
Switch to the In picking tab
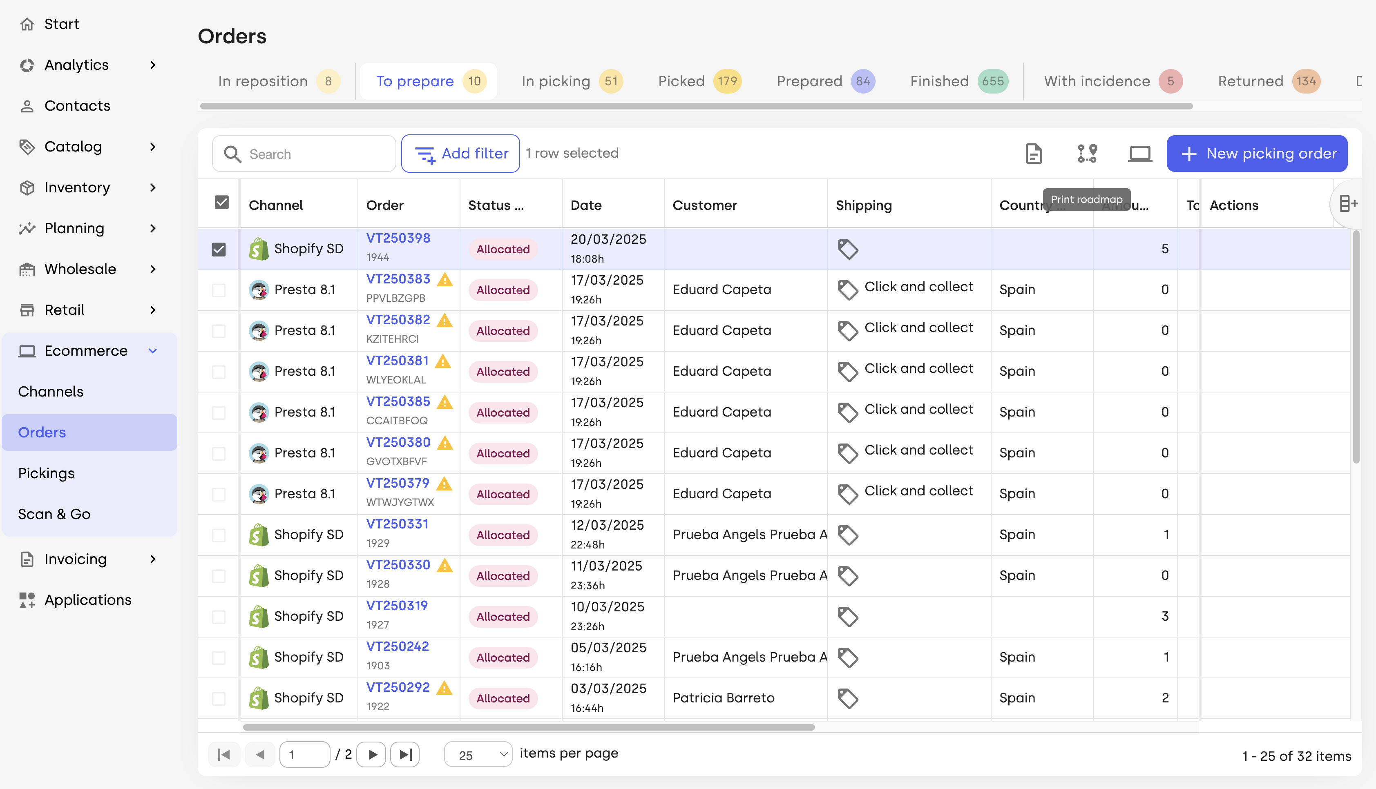(x=572, y=81)
